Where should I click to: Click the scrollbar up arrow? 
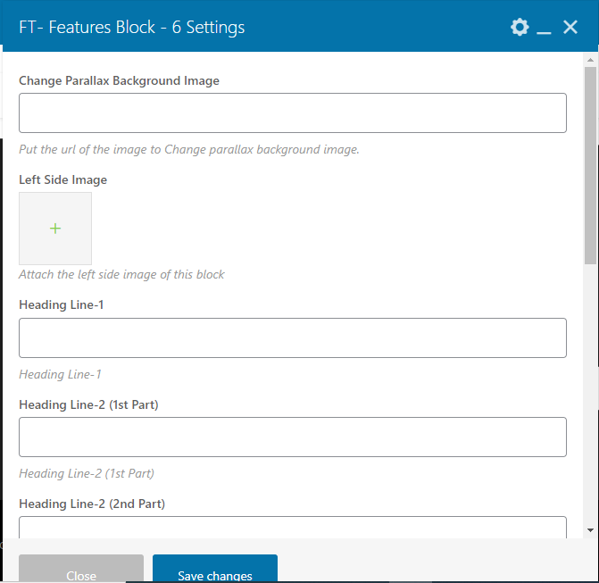pos(590,60)
